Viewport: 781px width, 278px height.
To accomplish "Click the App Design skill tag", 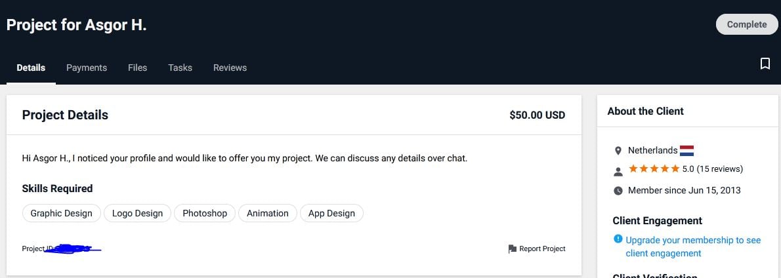I will [x=331, y=213].
